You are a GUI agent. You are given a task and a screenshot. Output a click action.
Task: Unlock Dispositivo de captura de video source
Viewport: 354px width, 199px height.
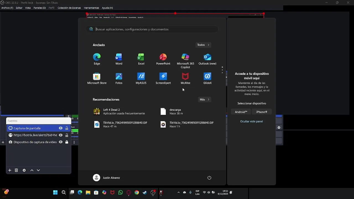point(67,142)
